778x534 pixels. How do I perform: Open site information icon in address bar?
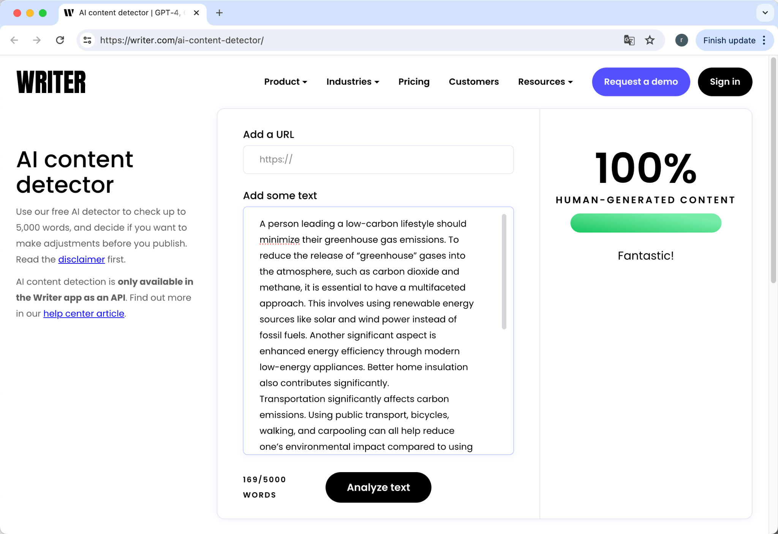point(87,40)
